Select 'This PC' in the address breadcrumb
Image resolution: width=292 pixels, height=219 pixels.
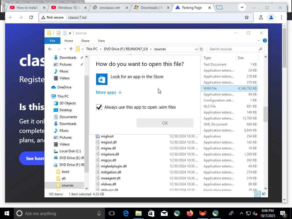pos(92,49)
